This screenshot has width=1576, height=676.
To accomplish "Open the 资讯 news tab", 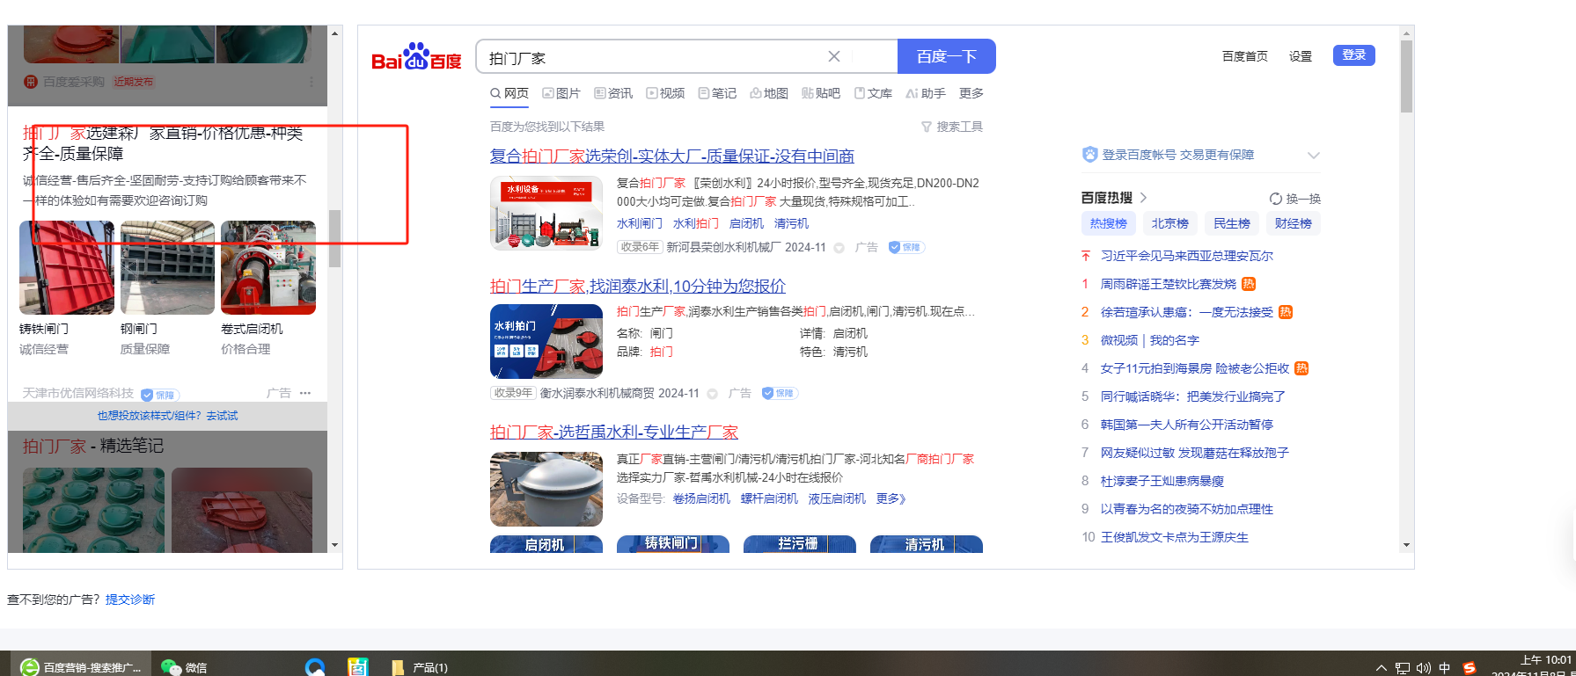I will click(613, 93).
